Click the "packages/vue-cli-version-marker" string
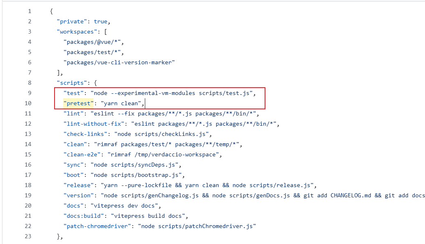This screenshot has height=244, width=425. click(119, 62)
